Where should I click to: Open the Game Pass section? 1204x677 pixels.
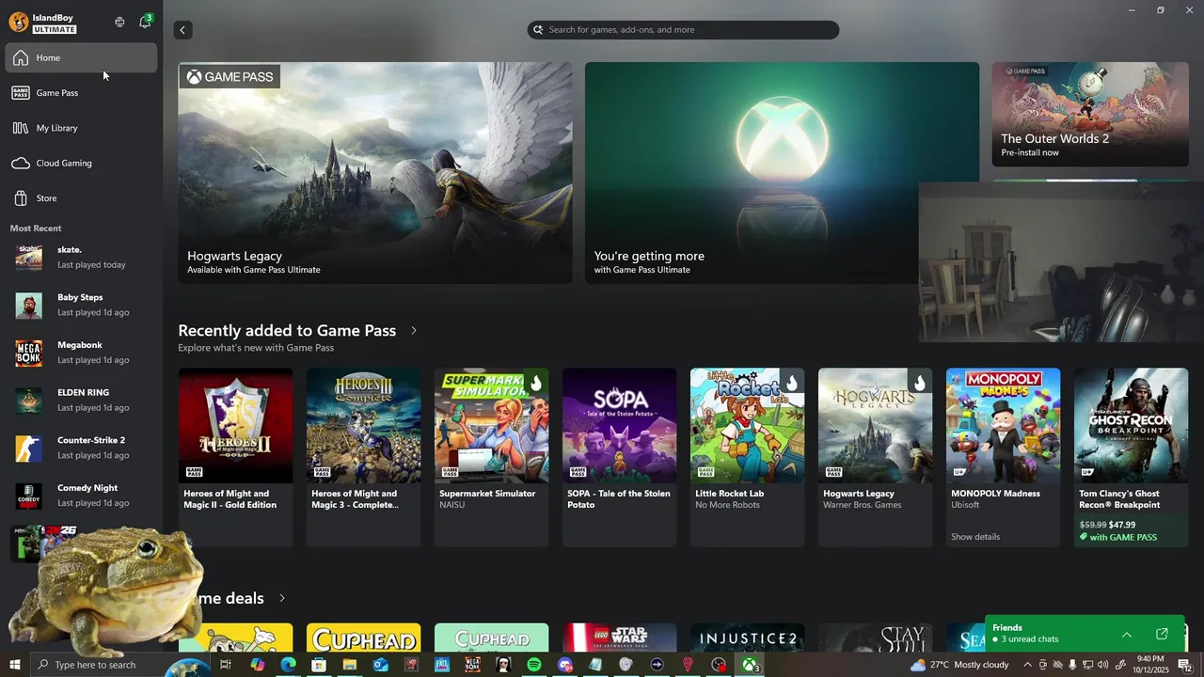(x=81, y=93)
